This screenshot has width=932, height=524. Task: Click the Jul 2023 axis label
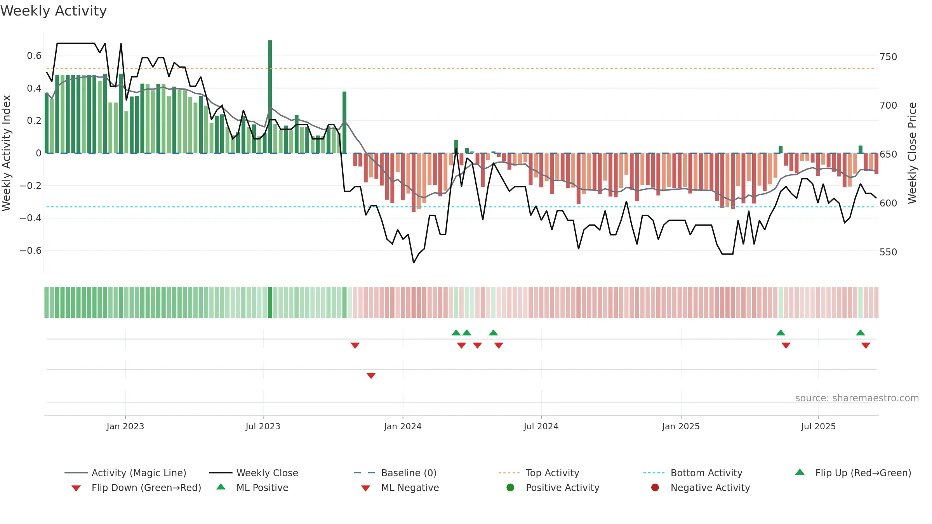tap(263, 427)
